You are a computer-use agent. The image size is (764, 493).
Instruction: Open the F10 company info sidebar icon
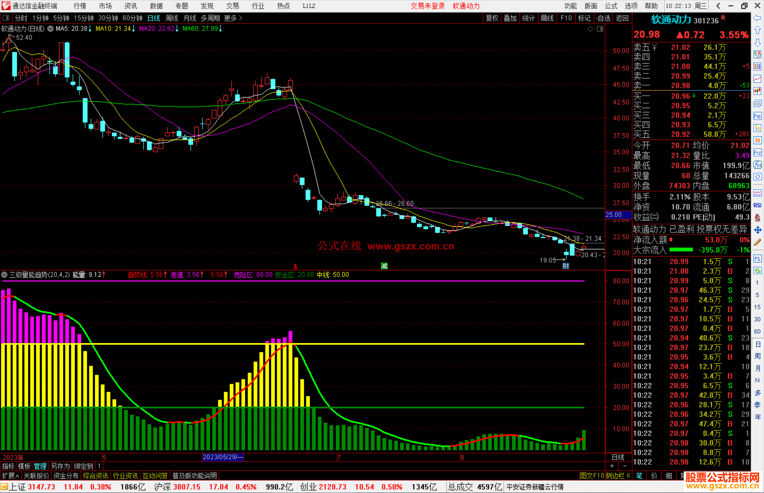[757, 116]
